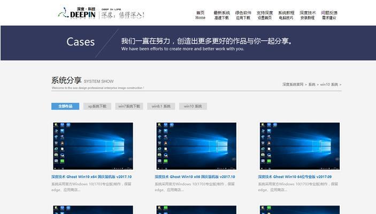
Task: Open thumbnail of Ghost Win10 64位专业版
Action: pos(300,146)
